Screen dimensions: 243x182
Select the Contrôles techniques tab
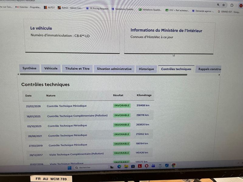(x=176, y=69)
